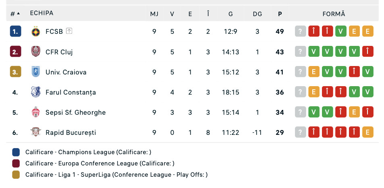Open FCSB's upcoming match gray question badge
The width and height of the screenshot is (384, 188).
pyautogui.click(x=301, y=31)
